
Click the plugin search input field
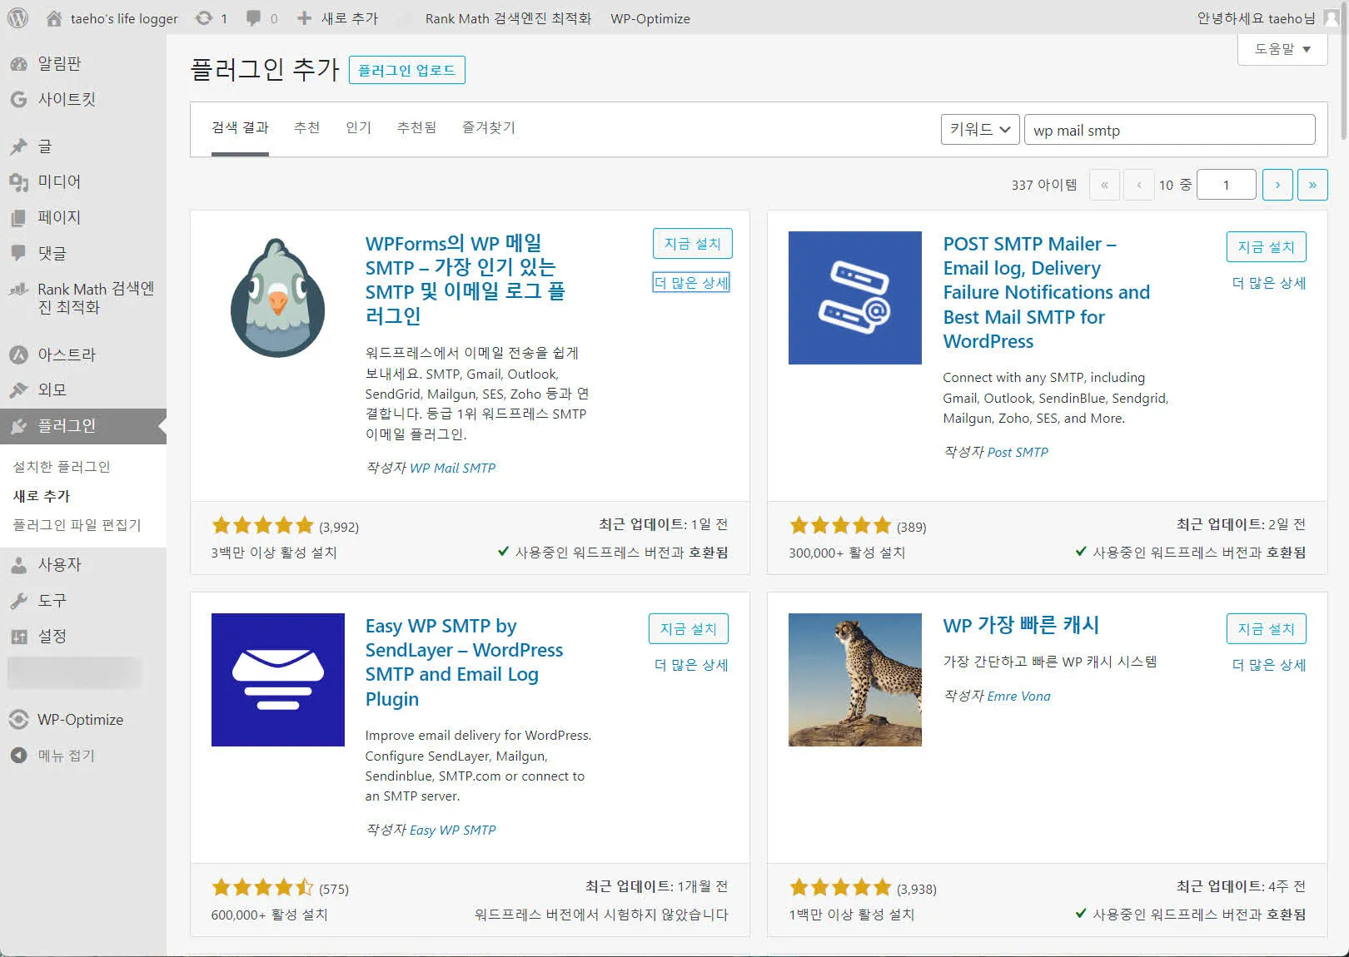tap(1169, 130)
